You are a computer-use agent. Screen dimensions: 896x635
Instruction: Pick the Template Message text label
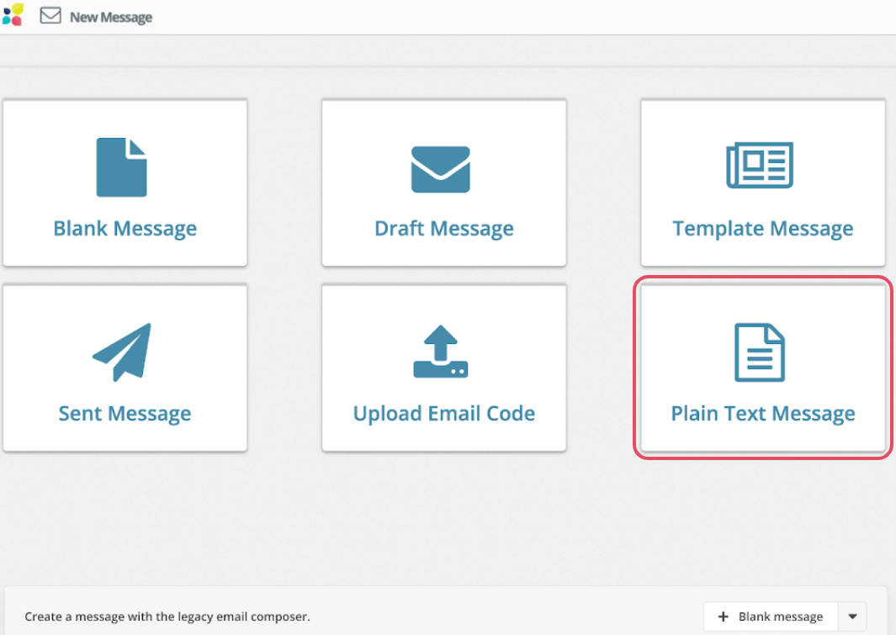[762, 229]
